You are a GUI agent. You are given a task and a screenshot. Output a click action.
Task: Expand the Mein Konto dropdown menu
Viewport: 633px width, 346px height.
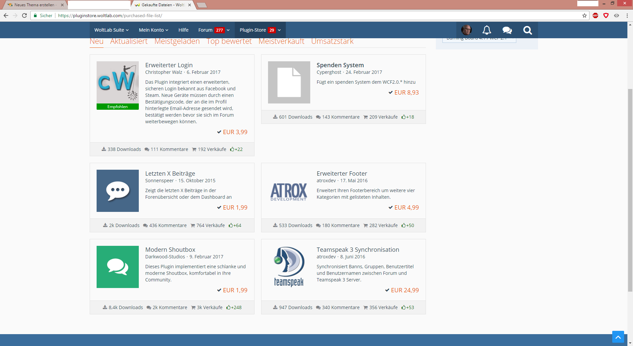pyautogui.click(x=153, y=30)
